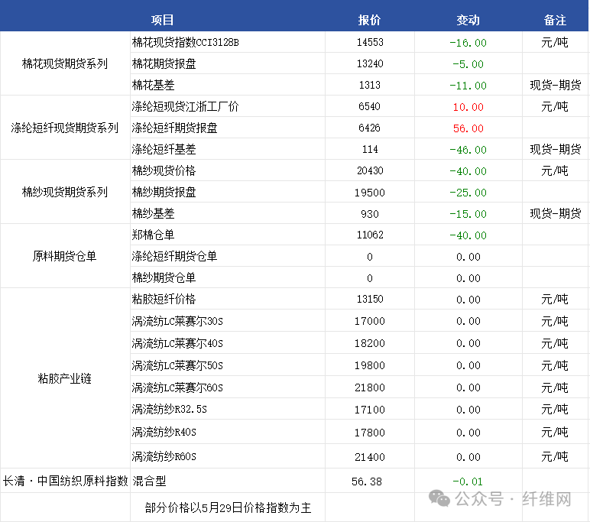590x522 pixels.
Task: Click the 涡流纺纱R40S row label
Action: tap(164, 432)
